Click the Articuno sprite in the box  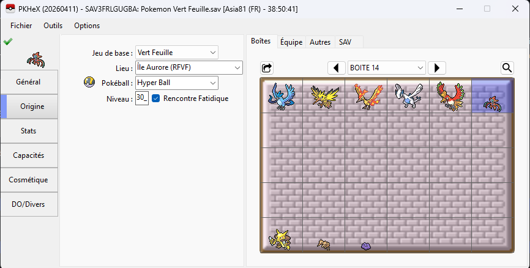pos(281,97)
